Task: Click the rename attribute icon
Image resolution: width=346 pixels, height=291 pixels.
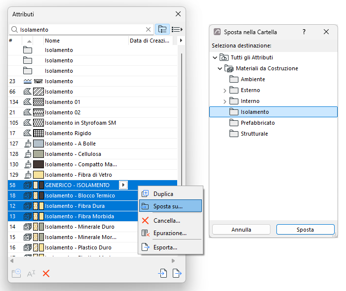Action: (x=31, y=274)
